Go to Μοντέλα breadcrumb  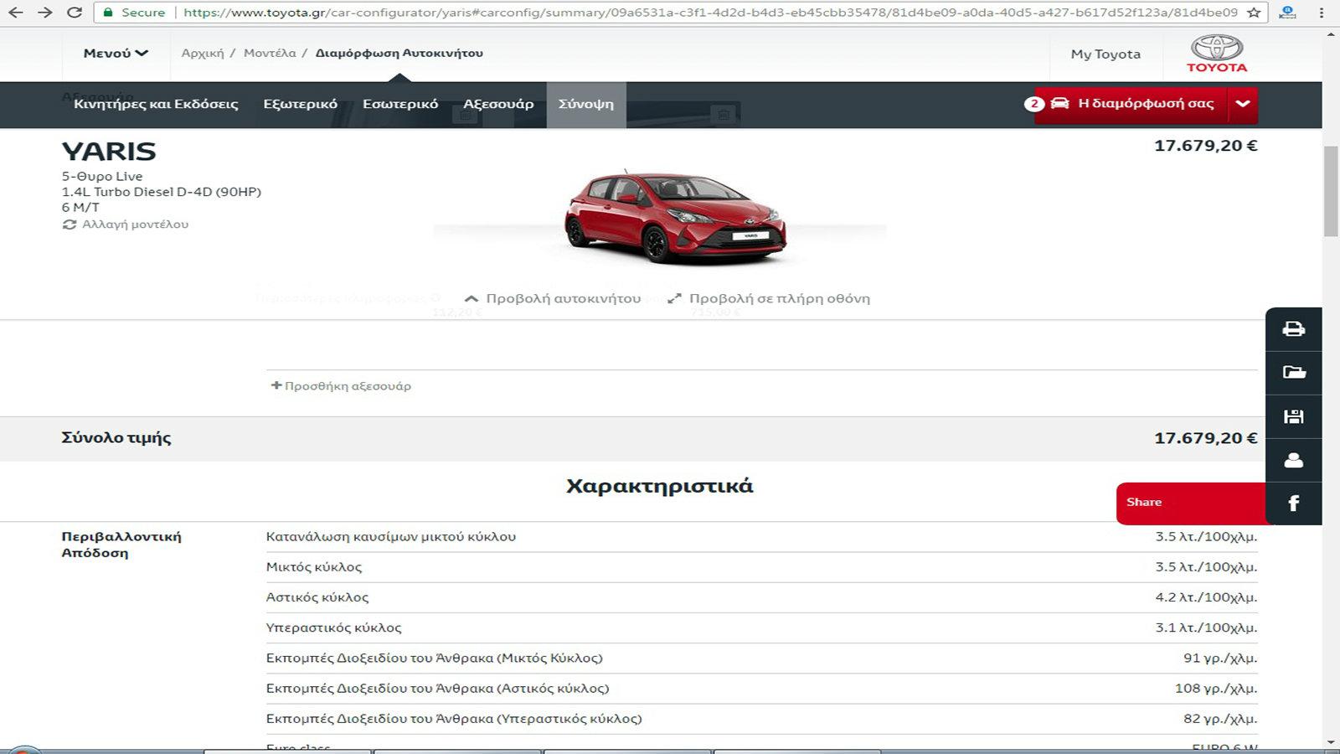[x=270, y=53]
